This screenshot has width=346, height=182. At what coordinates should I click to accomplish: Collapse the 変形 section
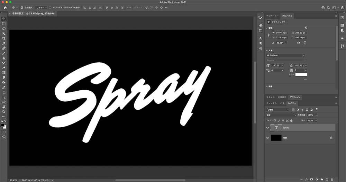pos(266,28)
